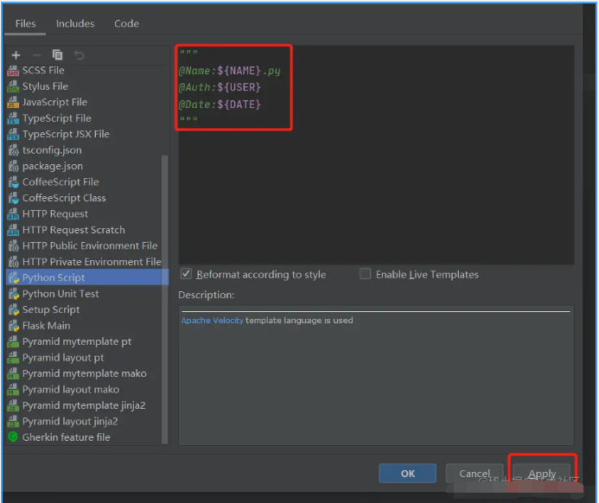Click the Gherkin feature file icon
This screenshot has width=599, height=503.
tap(13, 436)
